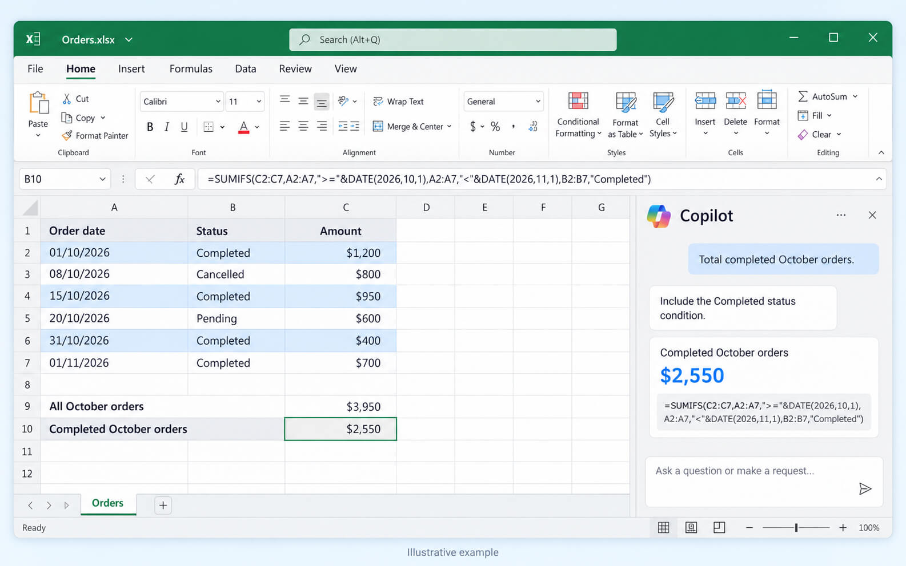The height and width of the screenshot is (566, 906).
Task: Add a new sheet with plus
Action: pos(163,505)
